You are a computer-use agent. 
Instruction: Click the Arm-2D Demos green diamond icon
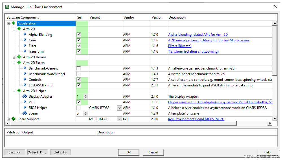pos(19,57)
